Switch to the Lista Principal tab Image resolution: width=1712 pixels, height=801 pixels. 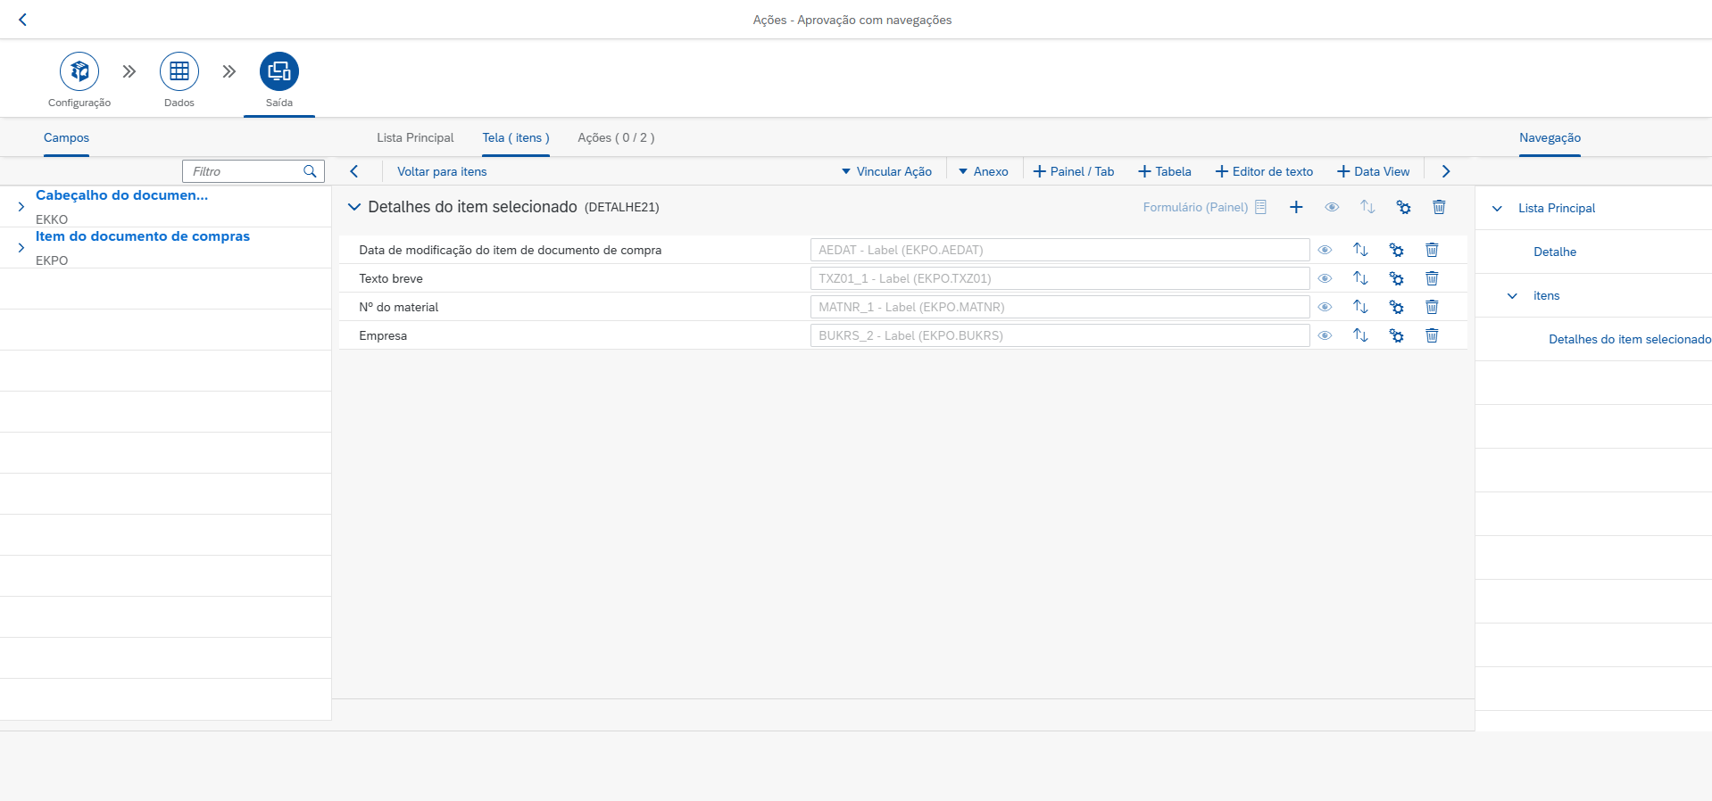tap(415, 137)
